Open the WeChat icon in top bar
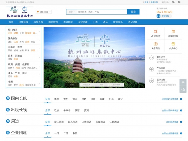This screenshot has width=188, height=141. pos(173,2)
